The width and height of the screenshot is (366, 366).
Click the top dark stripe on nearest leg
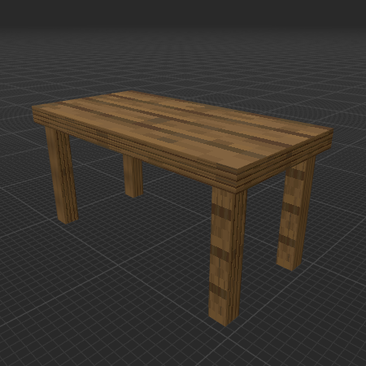click(221, 211)
